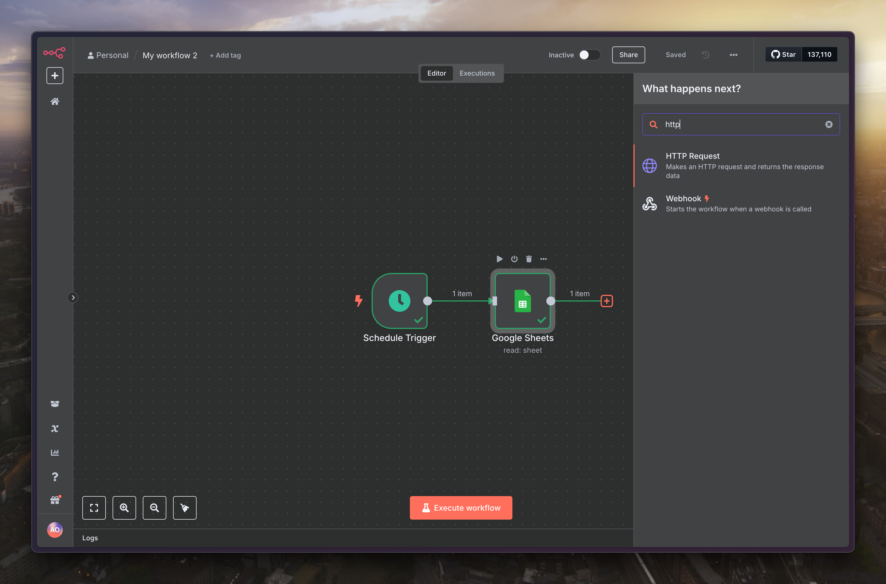Open the Google Sheets node more options

point(543,259)
